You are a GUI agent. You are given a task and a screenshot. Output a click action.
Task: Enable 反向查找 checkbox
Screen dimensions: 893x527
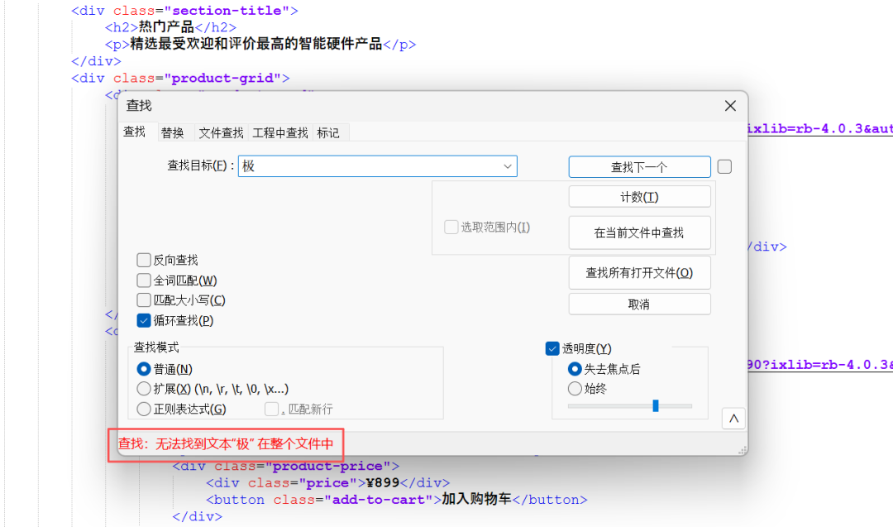coord(144,260)
